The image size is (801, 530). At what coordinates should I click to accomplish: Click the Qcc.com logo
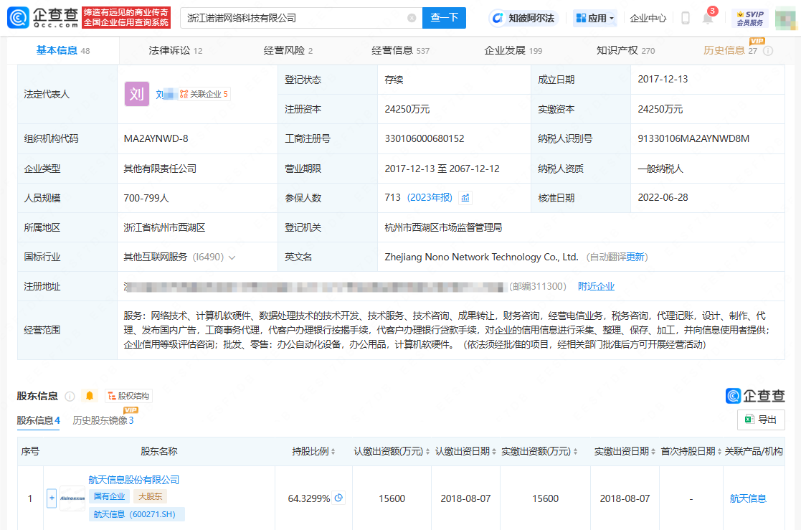click(x=43, y=18)
